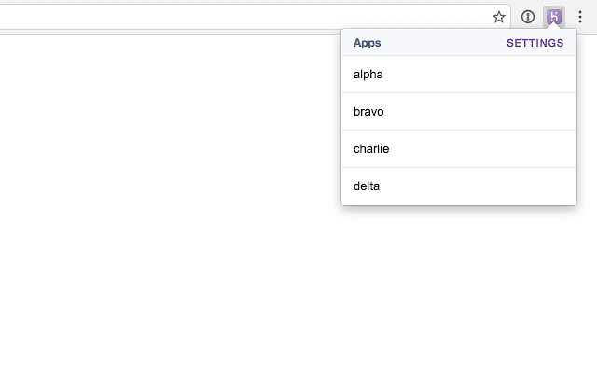Click the circled exclamation extension icon
Screen dimensions: 597x373
click(x=527, y=17)
